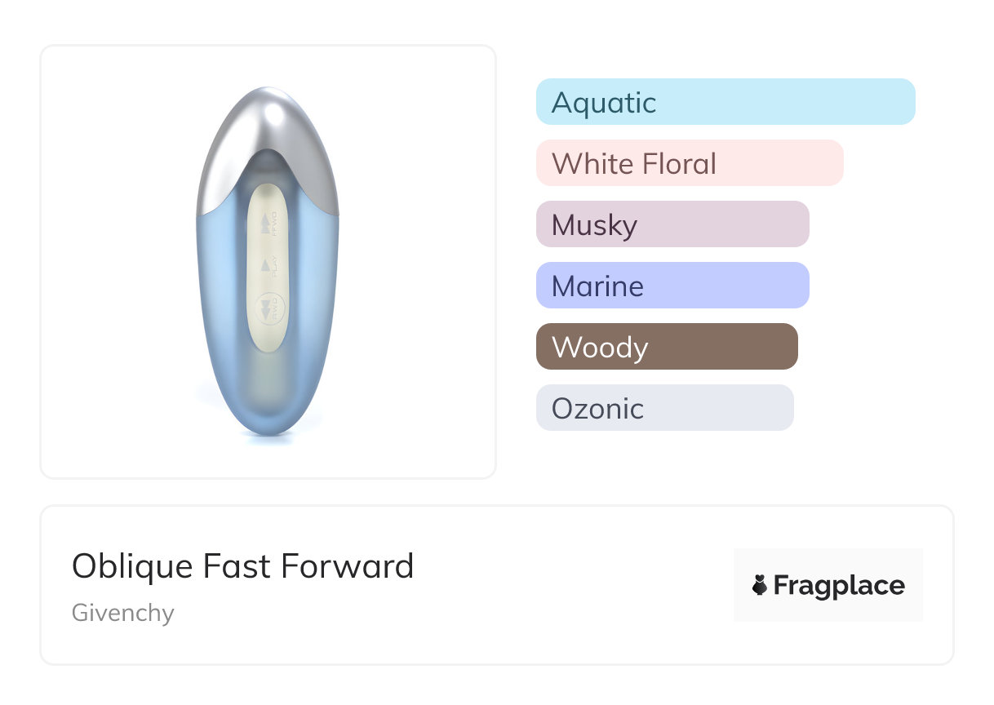Select the Ozonic accord bar
The width and height of the screenshot is (994, 705).
664,408
